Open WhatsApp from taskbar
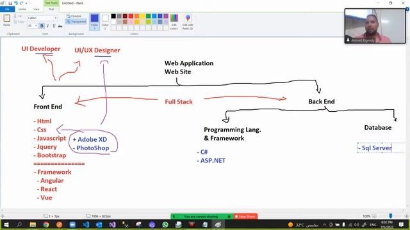Screen dimensions: 410x230 165,224
